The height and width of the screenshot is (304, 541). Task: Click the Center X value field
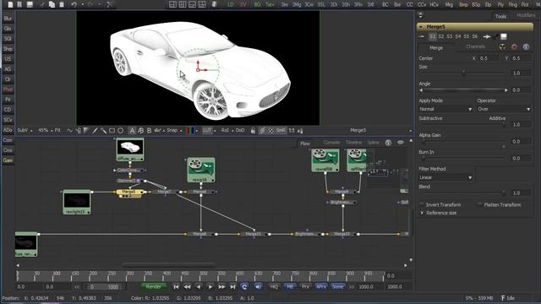(x=489, y=58)
